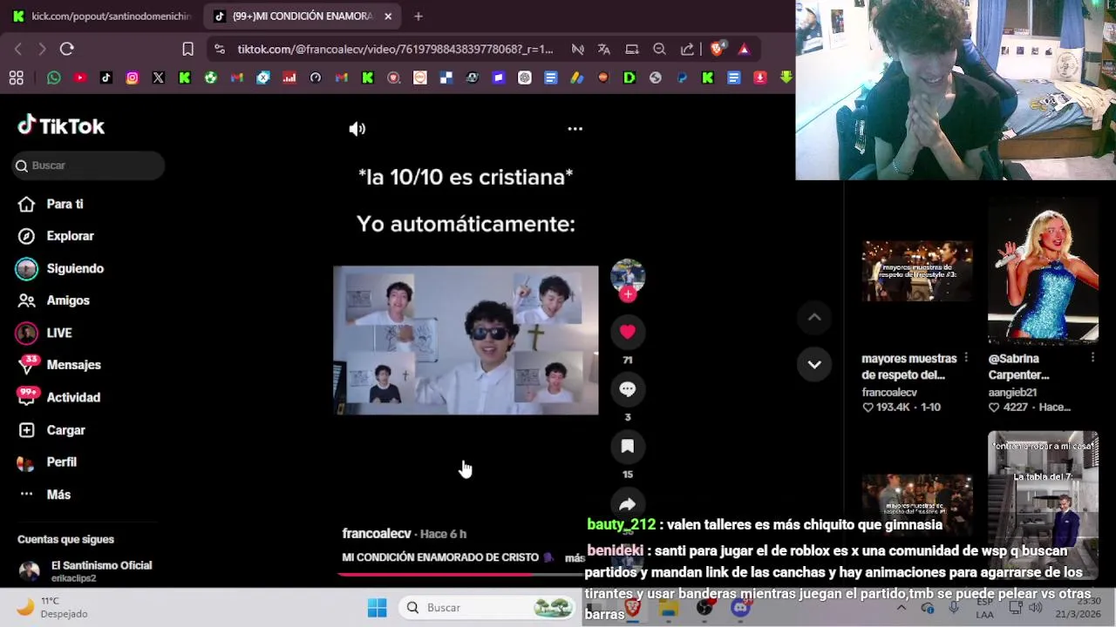
Task: Reload the page
Action: [67, 50]
